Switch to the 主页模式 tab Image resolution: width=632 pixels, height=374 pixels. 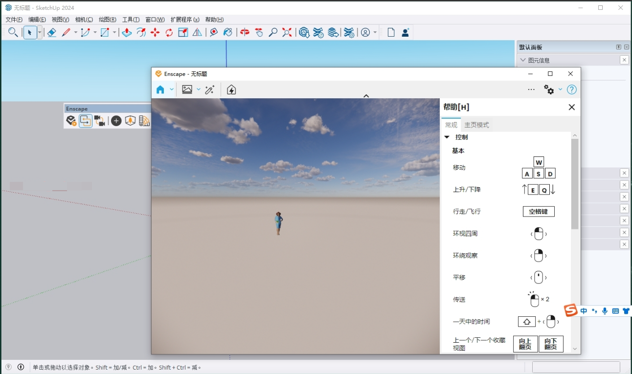476,125
